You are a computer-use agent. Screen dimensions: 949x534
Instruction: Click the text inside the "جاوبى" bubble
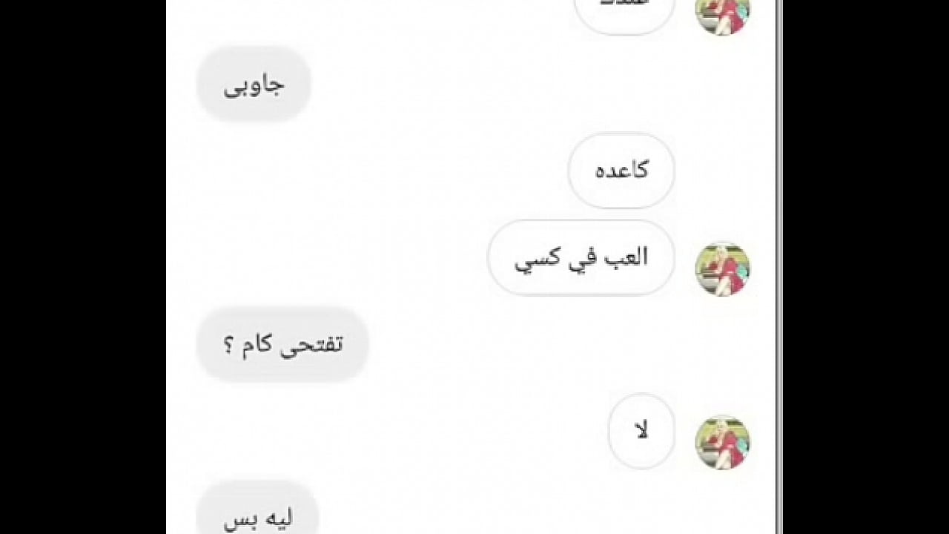point(254,85)
